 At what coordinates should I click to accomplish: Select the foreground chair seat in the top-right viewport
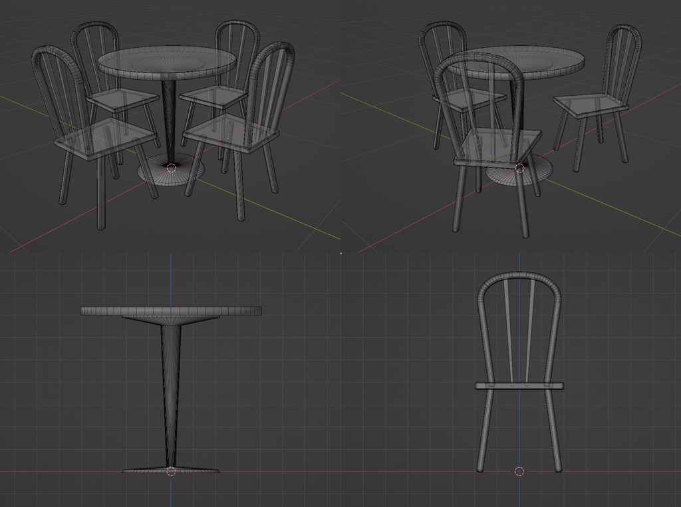coord(498,148)
